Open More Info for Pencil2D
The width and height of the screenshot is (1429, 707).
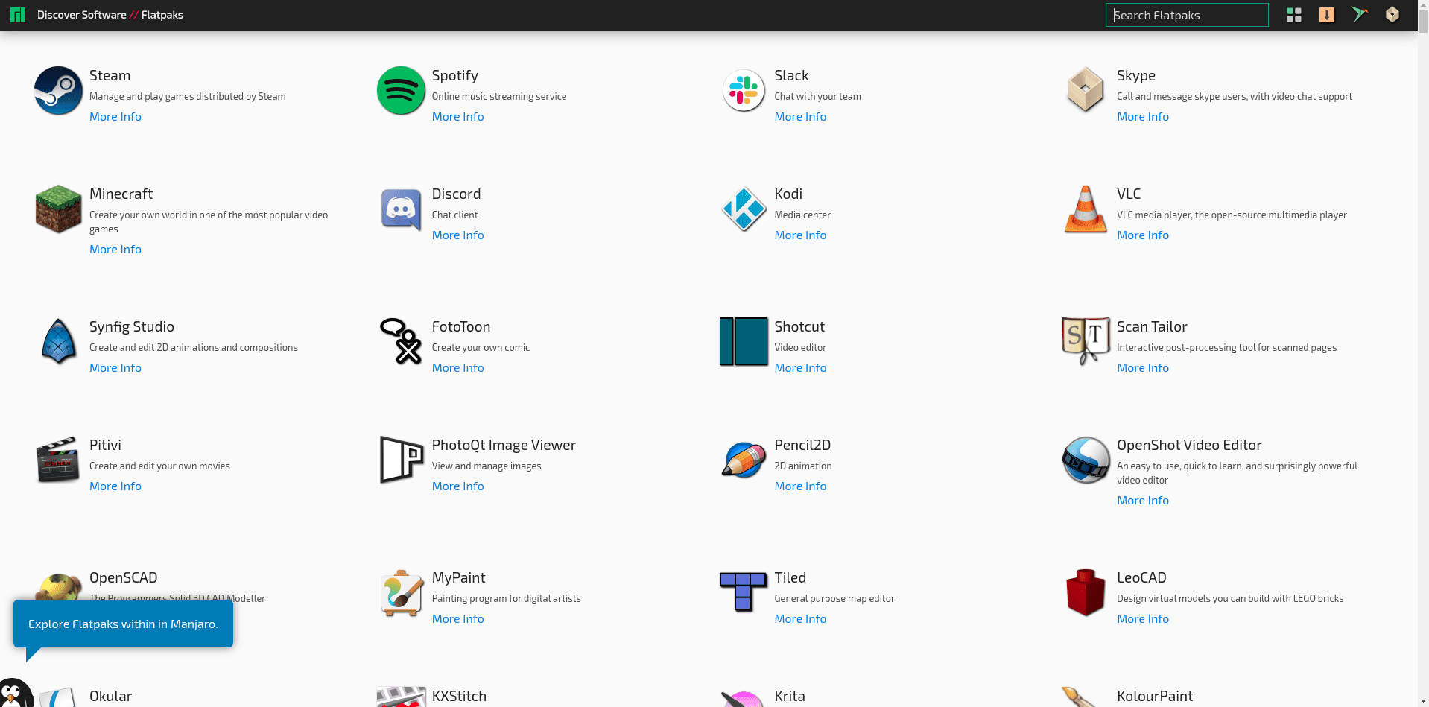pos(800,486)
